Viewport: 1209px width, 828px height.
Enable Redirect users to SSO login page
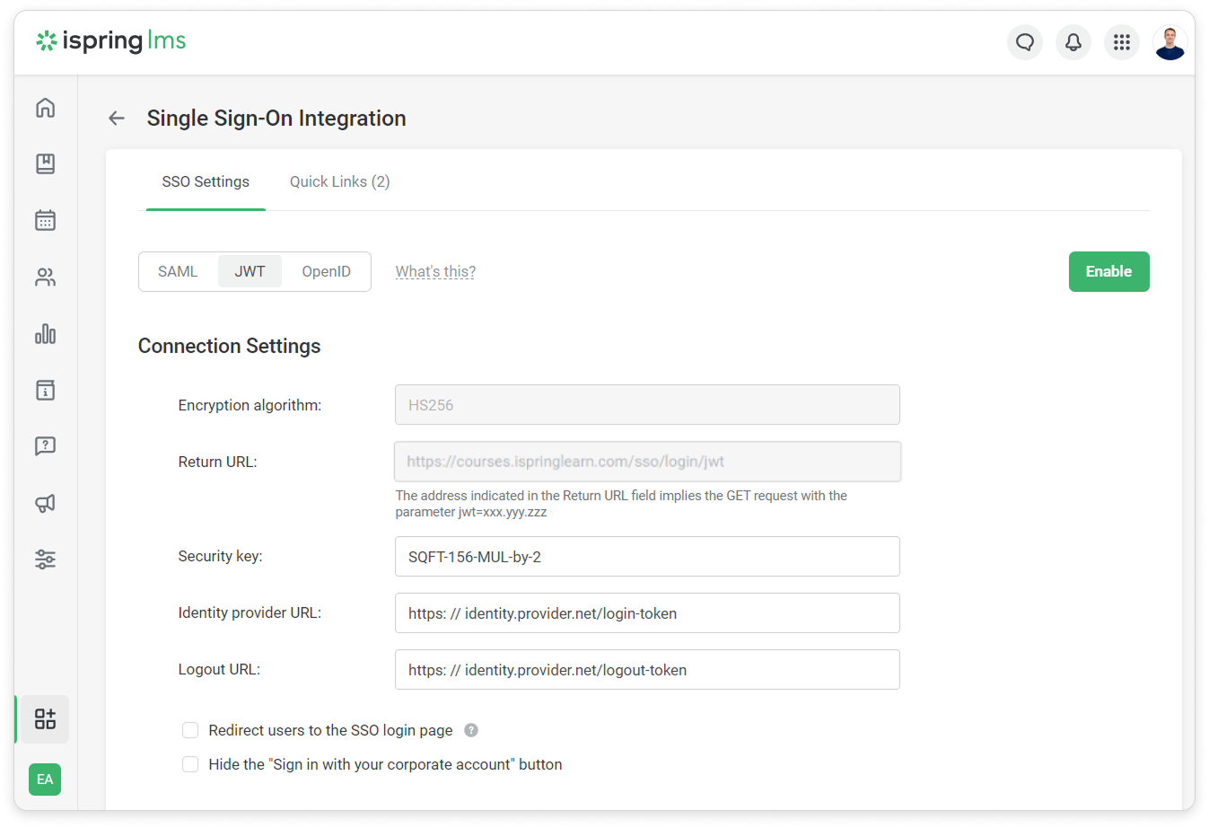coord(190,730)
